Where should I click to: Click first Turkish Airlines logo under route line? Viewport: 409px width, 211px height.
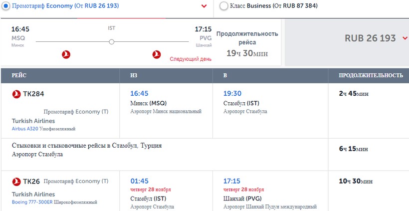click(66, 54)
